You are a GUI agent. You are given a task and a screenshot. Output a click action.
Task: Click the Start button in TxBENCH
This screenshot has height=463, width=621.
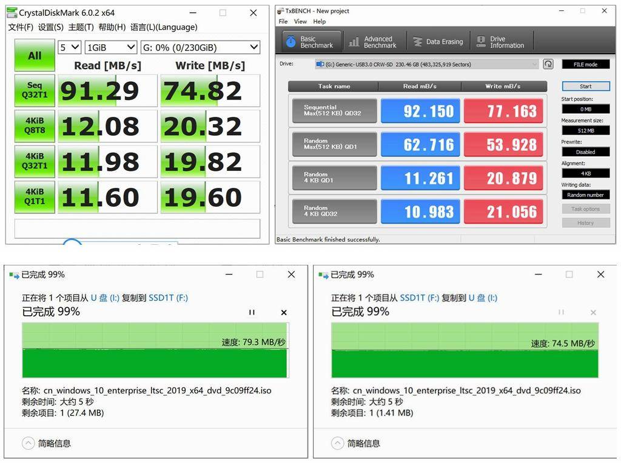[586, 86]
